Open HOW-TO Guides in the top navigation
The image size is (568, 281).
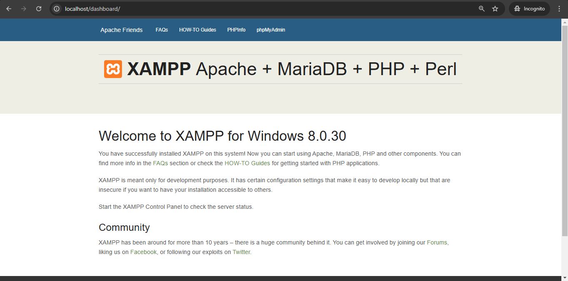point(198,30)
